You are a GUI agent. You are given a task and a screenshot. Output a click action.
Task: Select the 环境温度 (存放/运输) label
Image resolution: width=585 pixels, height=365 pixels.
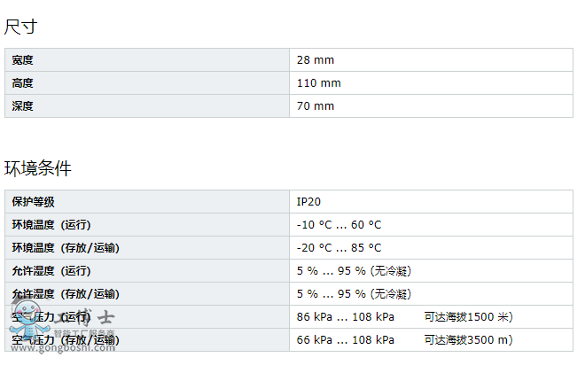pos(66,248)
